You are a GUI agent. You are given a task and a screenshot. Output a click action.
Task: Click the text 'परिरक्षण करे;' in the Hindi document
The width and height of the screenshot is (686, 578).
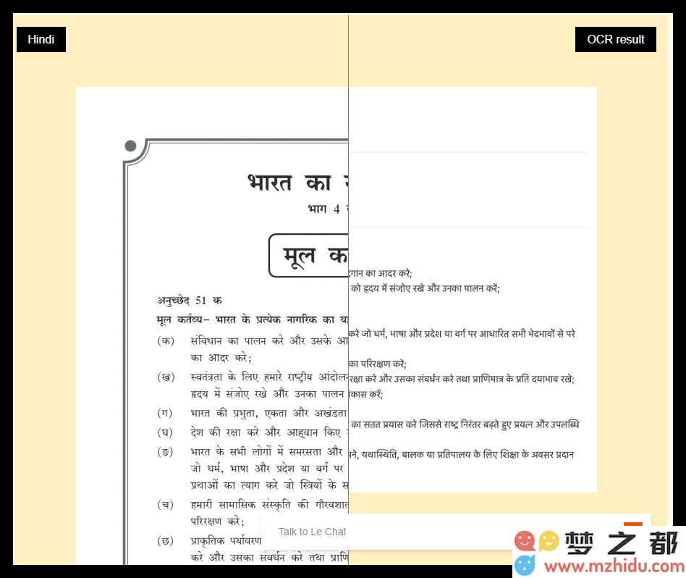(x=217, y=522)
